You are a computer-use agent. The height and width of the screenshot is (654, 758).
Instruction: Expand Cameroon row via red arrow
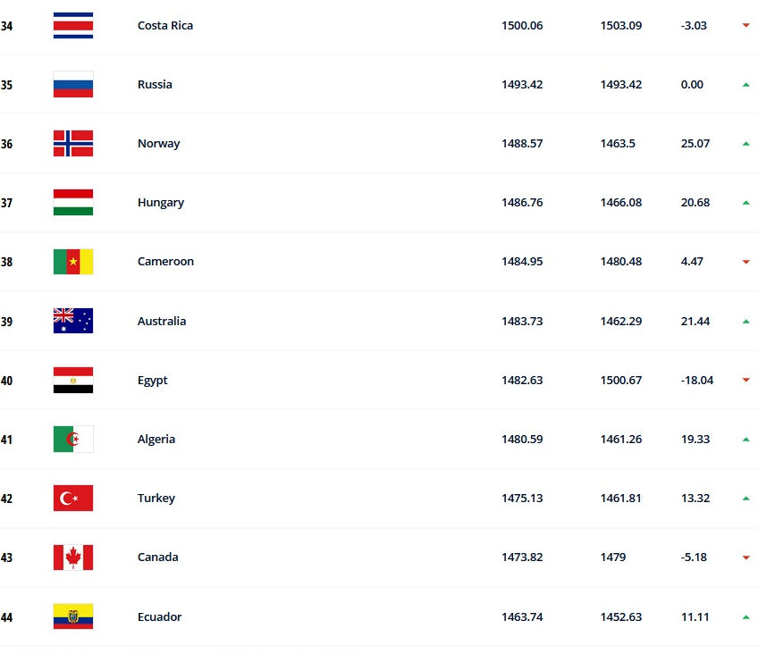[x=745, y=262]
